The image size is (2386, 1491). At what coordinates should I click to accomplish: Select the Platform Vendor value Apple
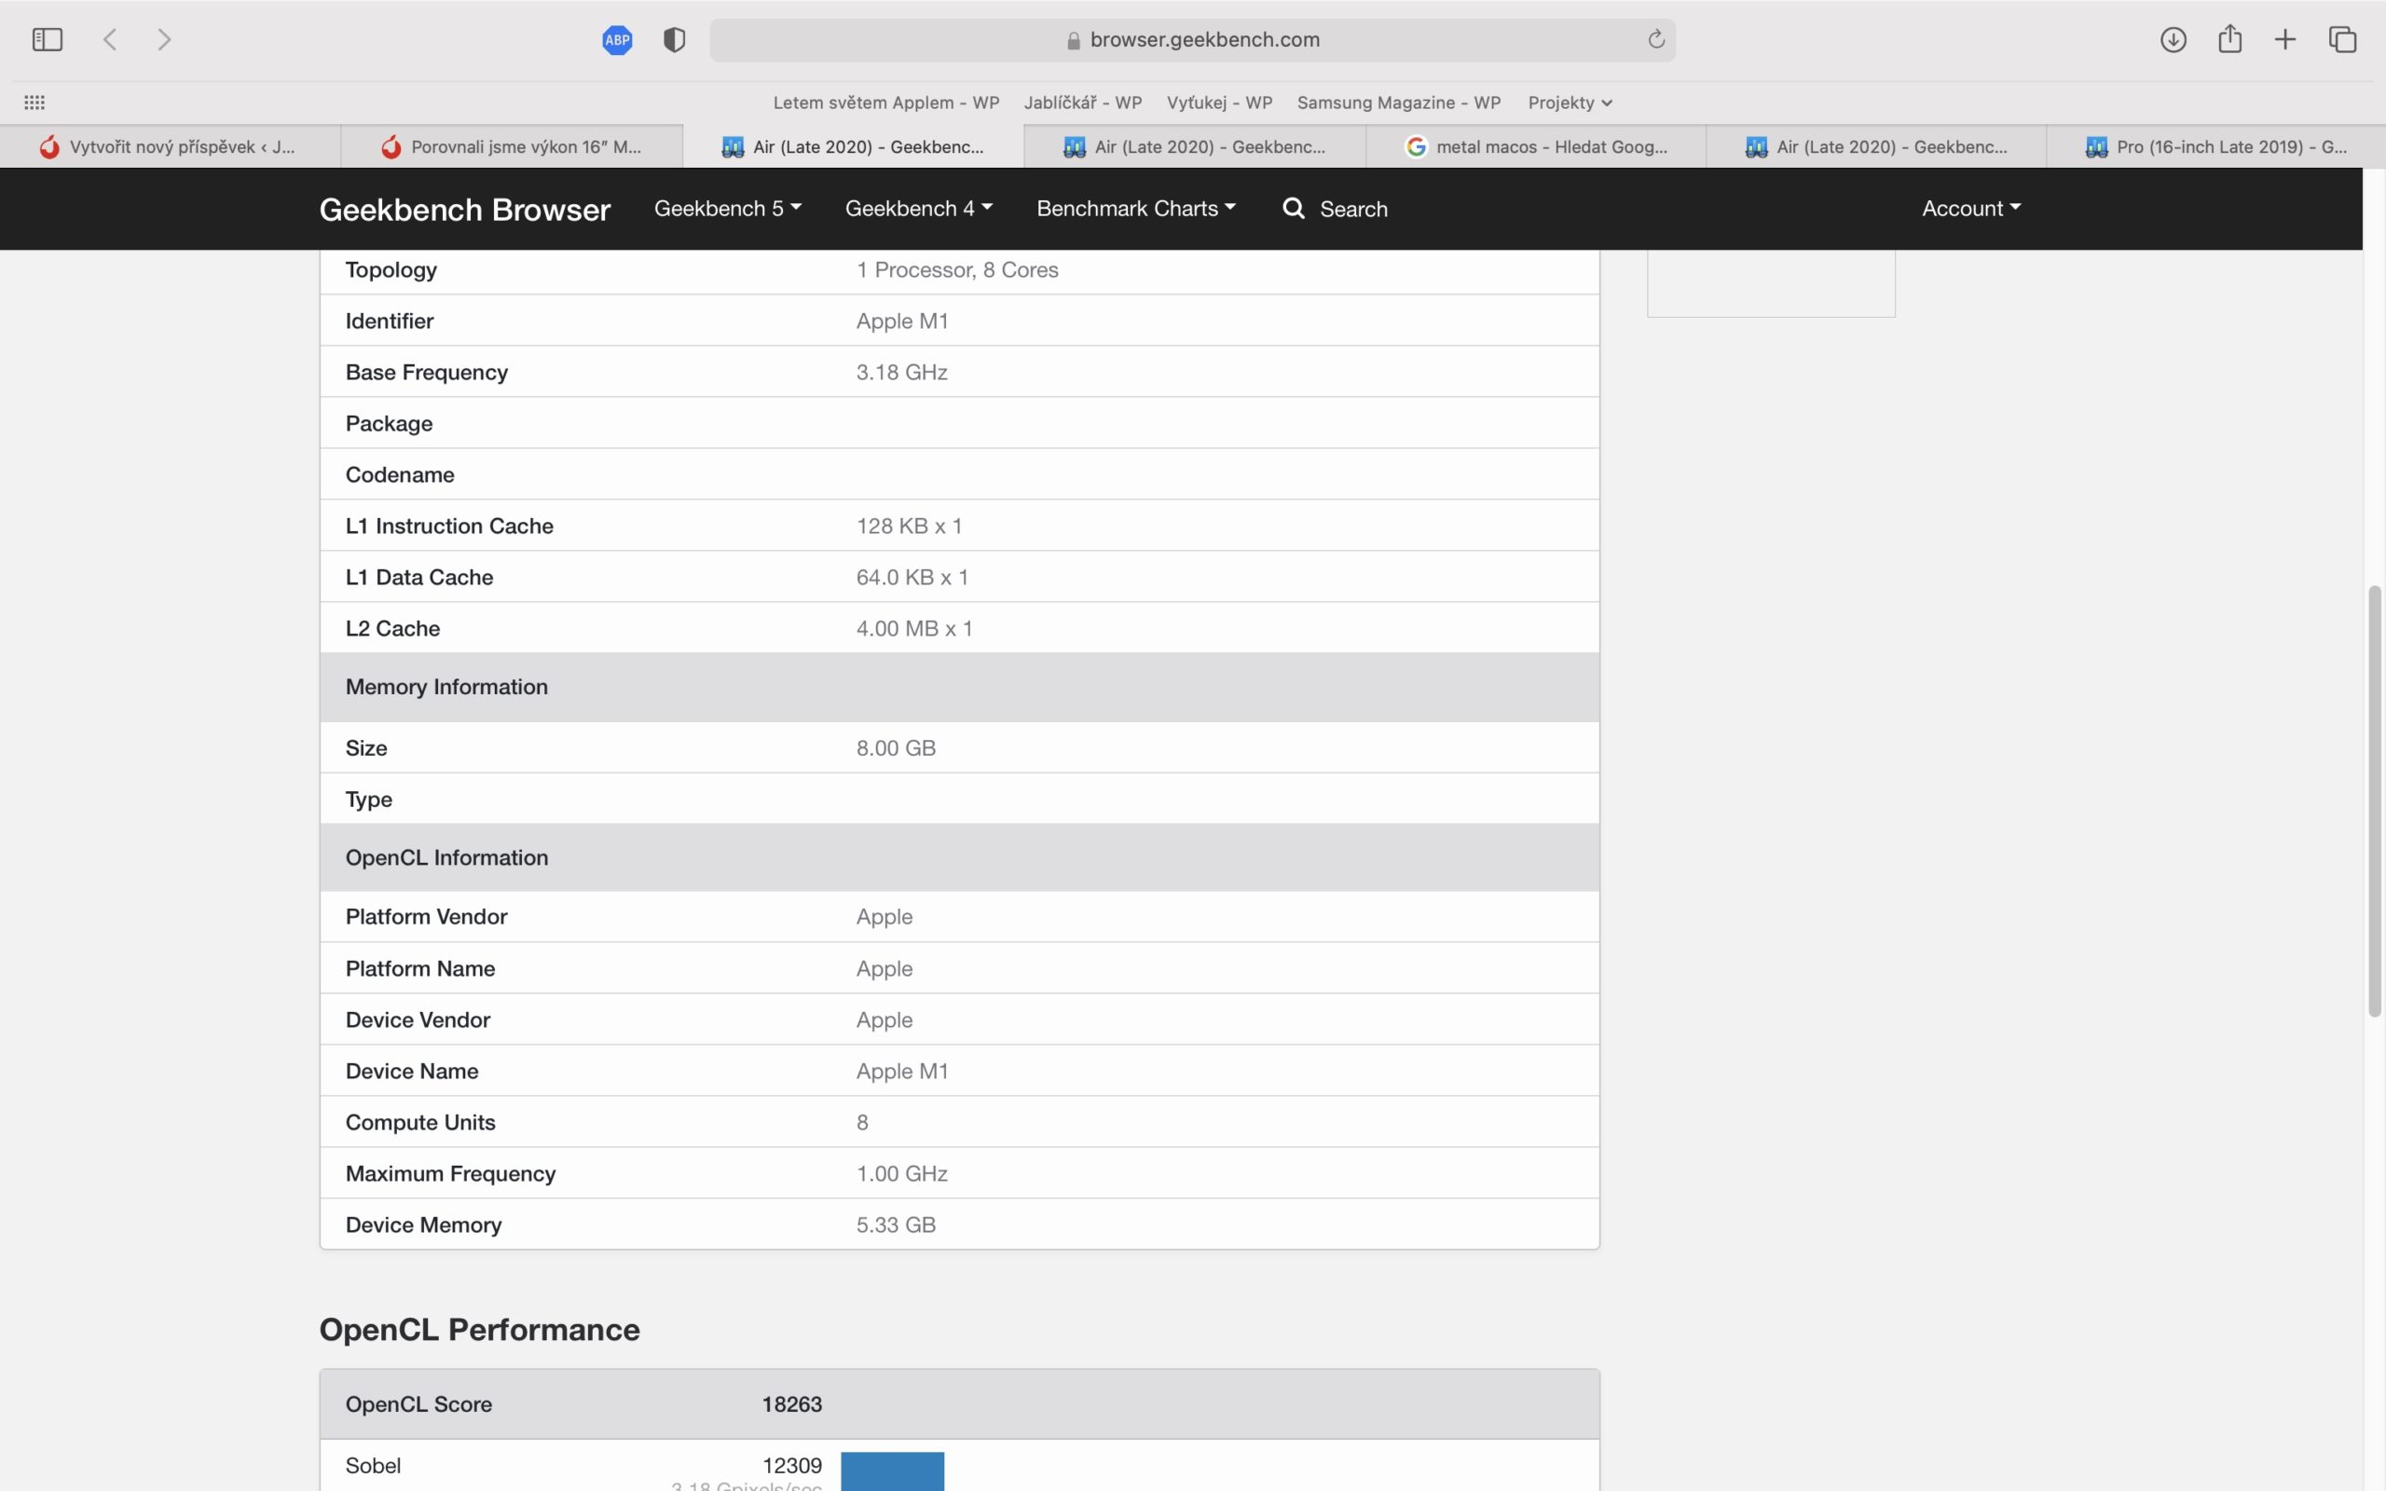tap(884, 916)
